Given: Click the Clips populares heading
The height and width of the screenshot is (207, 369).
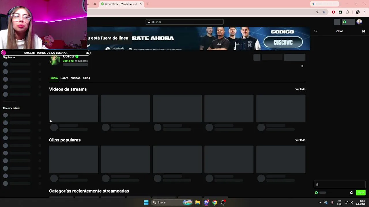Looking at the screenshot, I should point(65,140).
